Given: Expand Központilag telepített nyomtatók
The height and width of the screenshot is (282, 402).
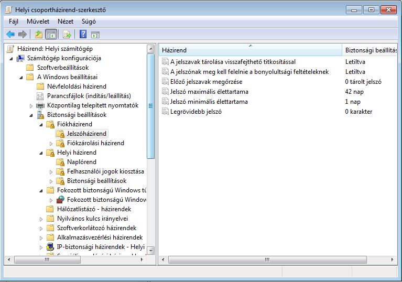Looking at the screenshot, I should (31, 106).
